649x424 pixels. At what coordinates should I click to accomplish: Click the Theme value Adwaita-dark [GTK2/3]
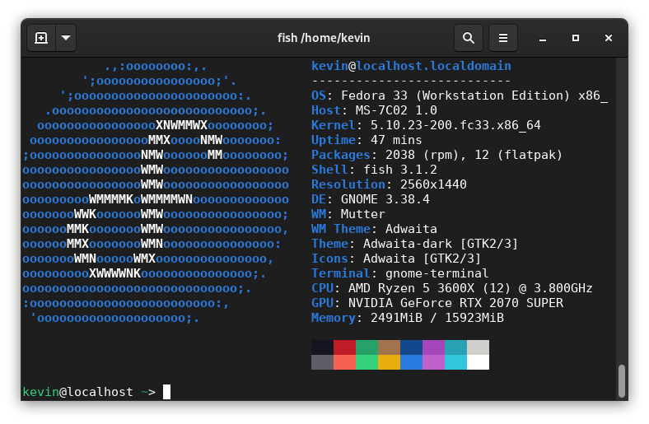(x=441, y=244)
